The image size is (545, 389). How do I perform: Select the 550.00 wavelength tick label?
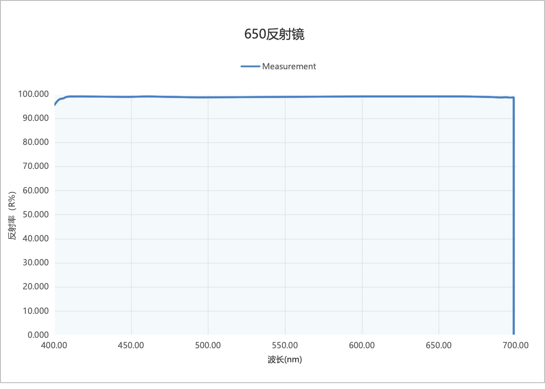(285, 345)
